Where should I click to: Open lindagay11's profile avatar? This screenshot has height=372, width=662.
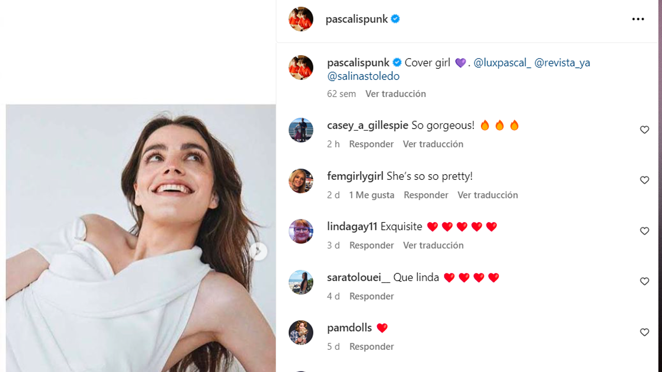tap(301, 231)
